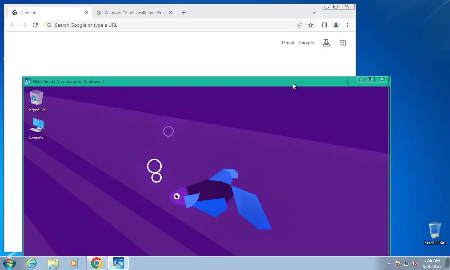Expand the Chrome tab search chevron
The width and height of the screenshot is (450, 270).
(314, 13)
